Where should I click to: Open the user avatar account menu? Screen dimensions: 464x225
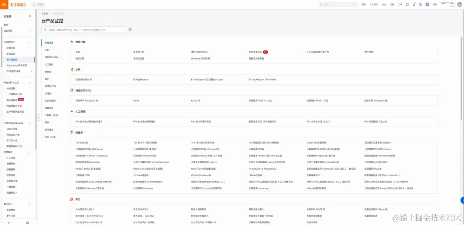tap(459, 4)
